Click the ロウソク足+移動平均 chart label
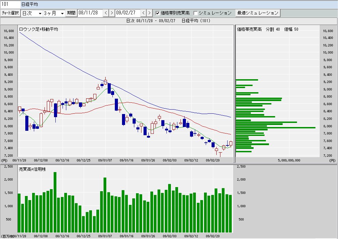338x239 pixels. point(39,29)
